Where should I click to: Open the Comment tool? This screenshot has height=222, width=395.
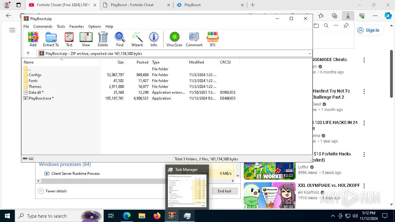(194, 39)
